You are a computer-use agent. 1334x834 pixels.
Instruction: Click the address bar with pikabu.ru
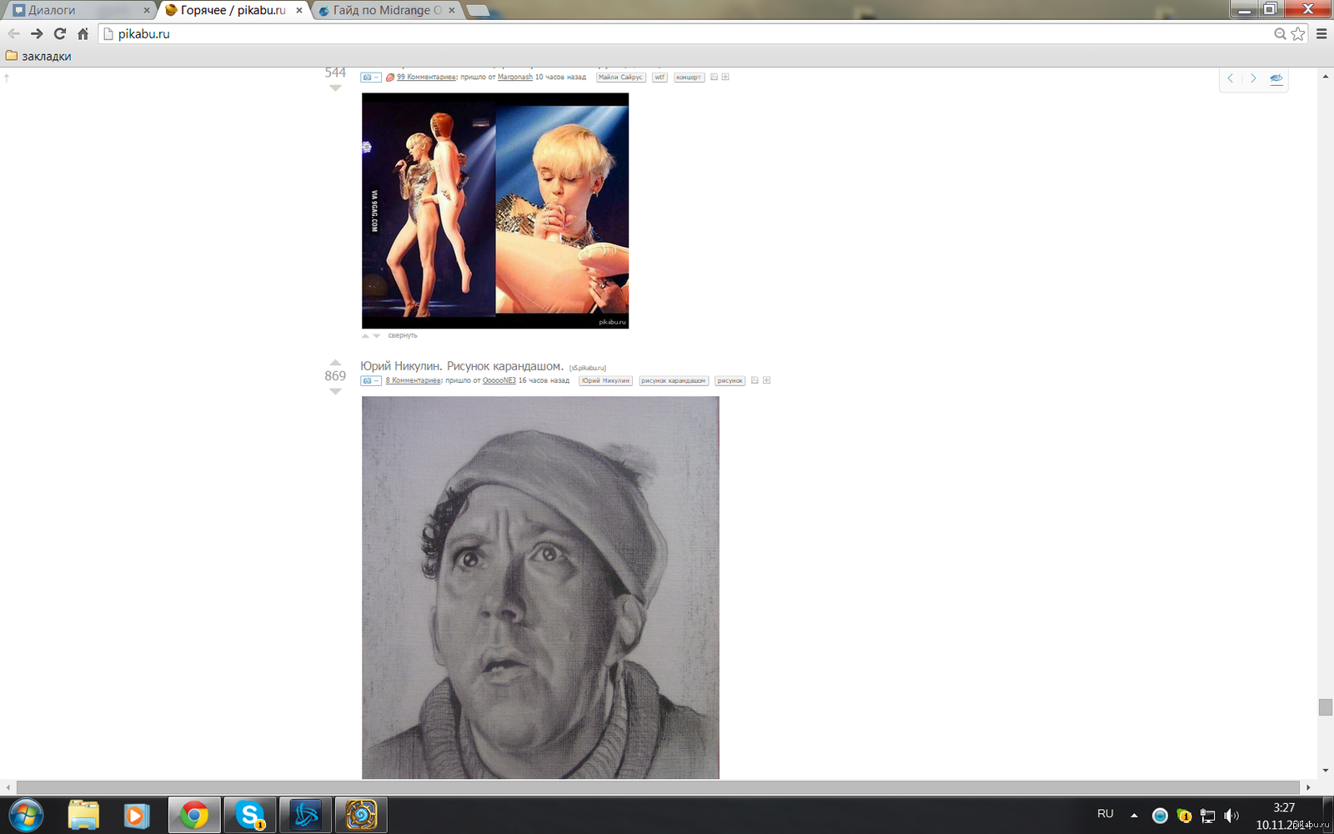coord(667,34)
